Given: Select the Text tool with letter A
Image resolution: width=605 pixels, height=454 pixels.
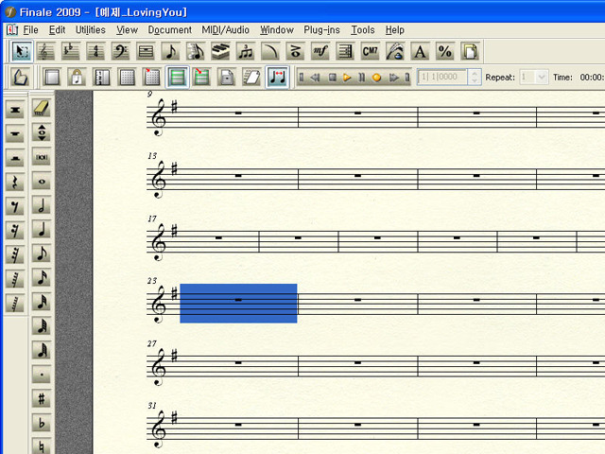Looking at the screenshot, I should 420,51.
